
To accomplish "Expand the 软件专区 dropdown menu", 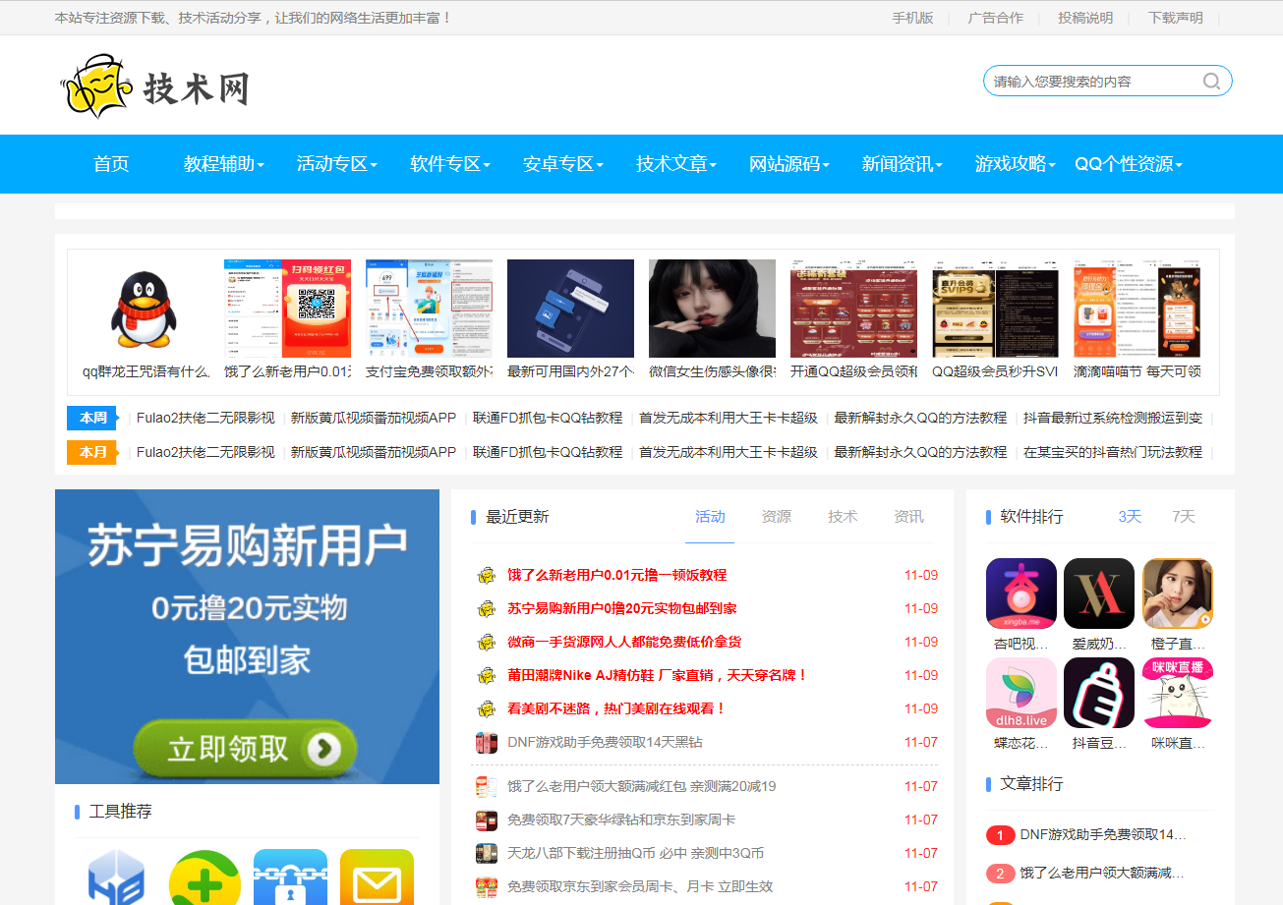I will 449,164.
